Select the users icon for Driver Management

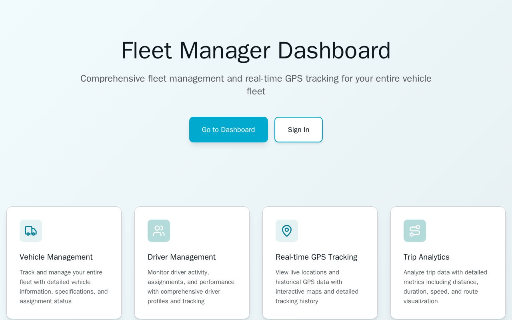click(159, 231)
